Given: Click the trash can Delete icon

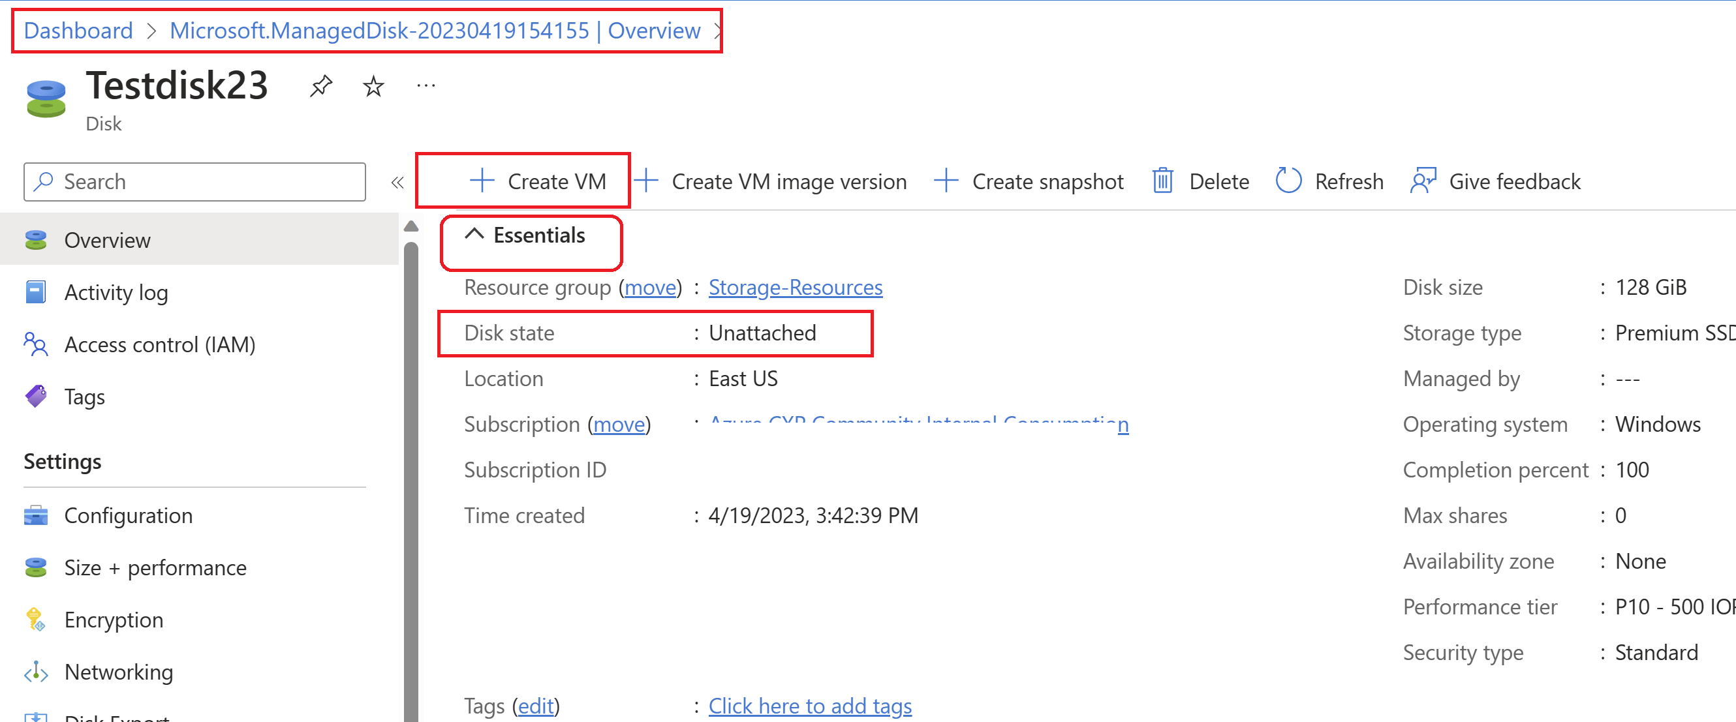Looking at the screenshot, I should 1163,181.
